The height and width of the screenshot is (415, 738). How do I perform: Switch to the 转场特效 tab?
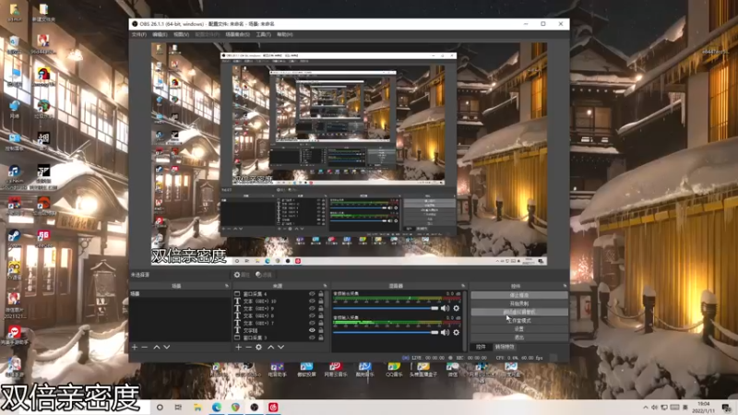[505, 347]
